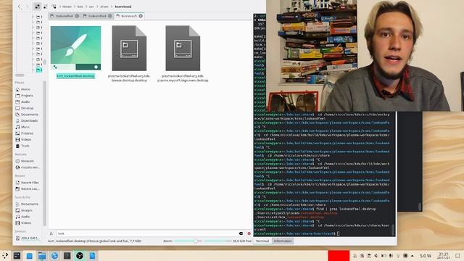Go to kde in breadcrumb bar
464x261 pixels.
[x=80, y=7]
